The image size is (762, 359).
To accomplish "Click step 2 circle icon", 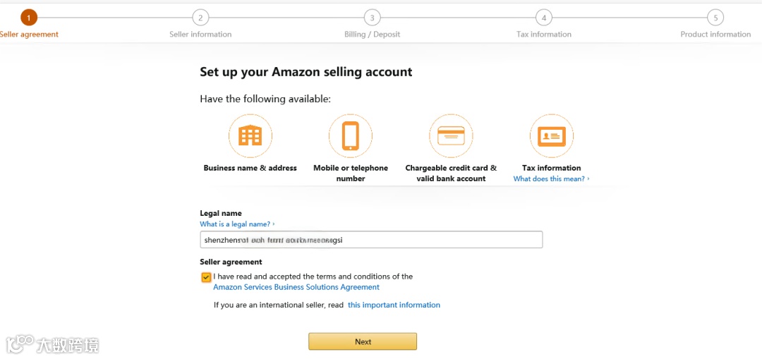I will 200,18.
